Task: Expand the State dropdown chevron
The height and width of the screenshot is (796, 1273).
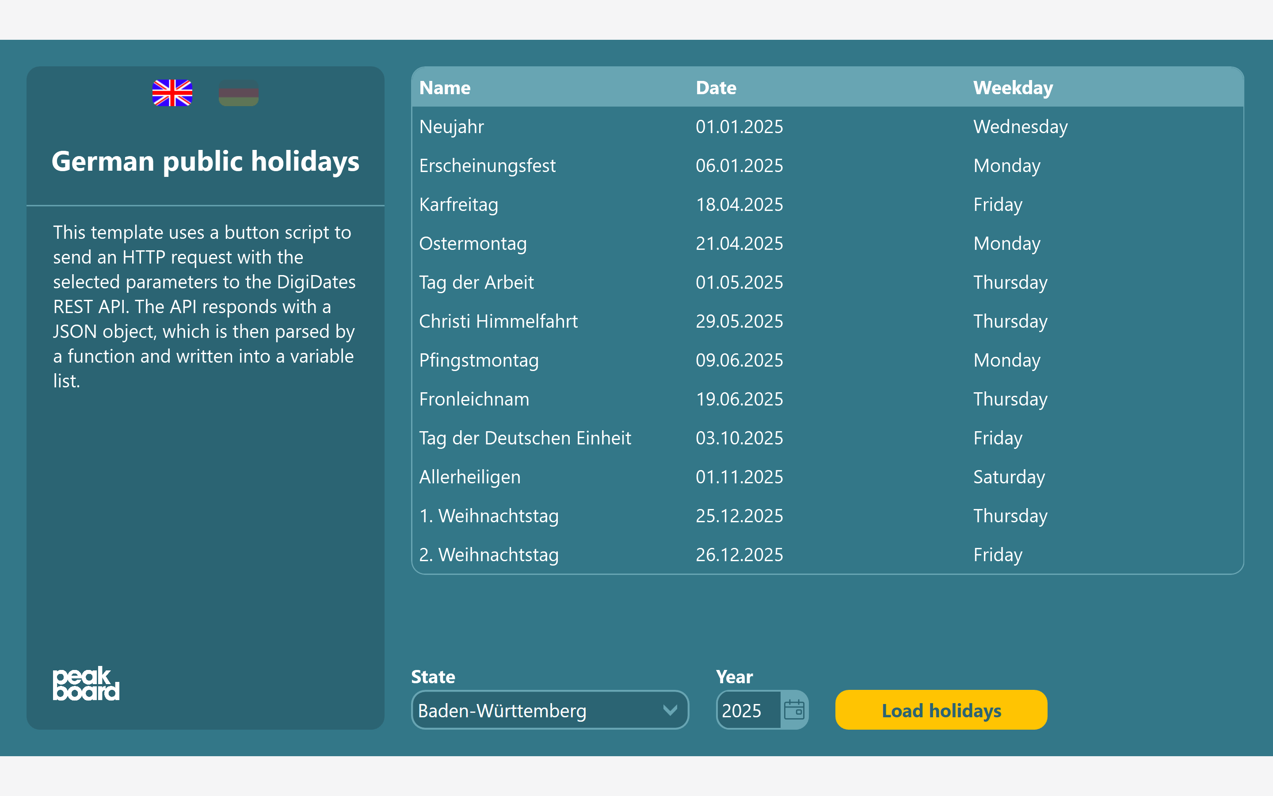Action: pos(670,710)
